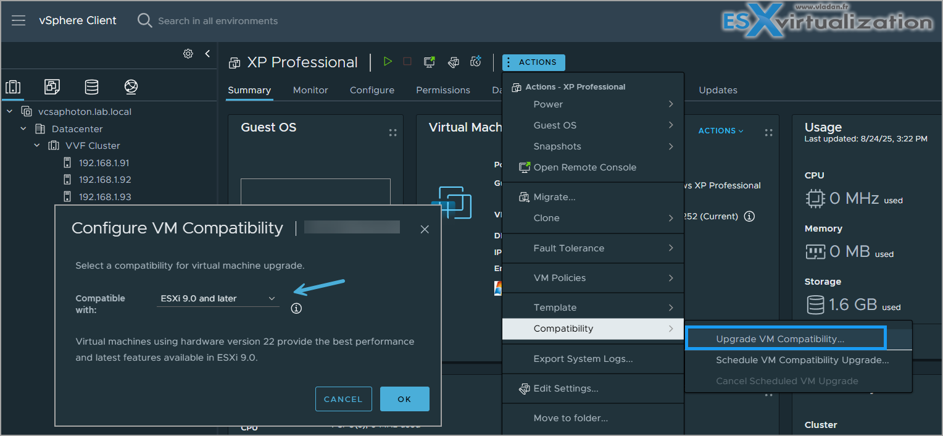Collapse the VVF Cluster tree node
Viewport: 943px width, 436px height.
pos(37,146)
